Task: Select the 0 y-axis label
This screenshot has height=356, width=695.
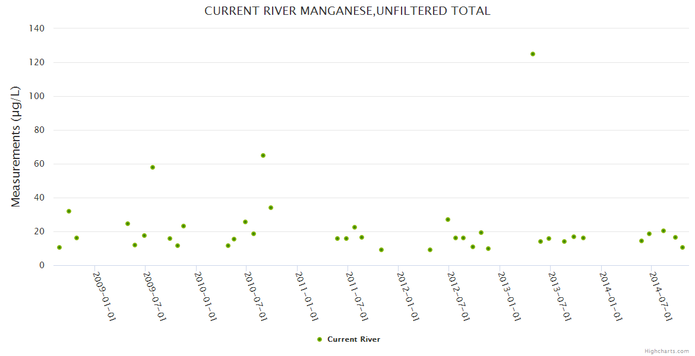Action: [x=42, y=266]
